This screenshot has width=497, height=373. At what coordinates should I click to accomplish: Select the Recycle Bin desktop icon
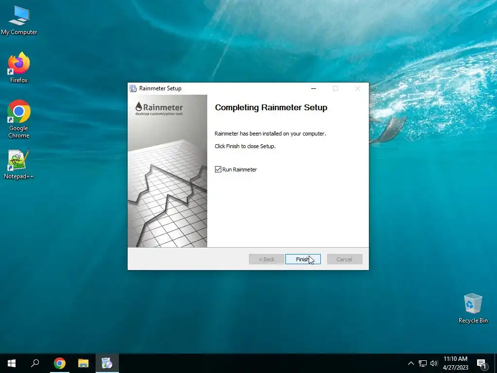(473, 308)
